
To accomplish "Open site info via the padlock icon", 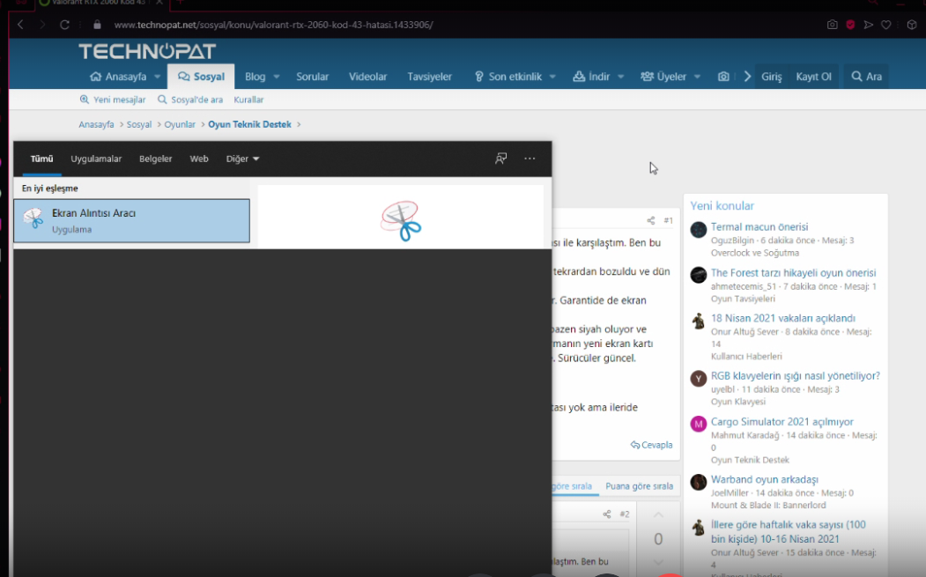I will [98, 25].
